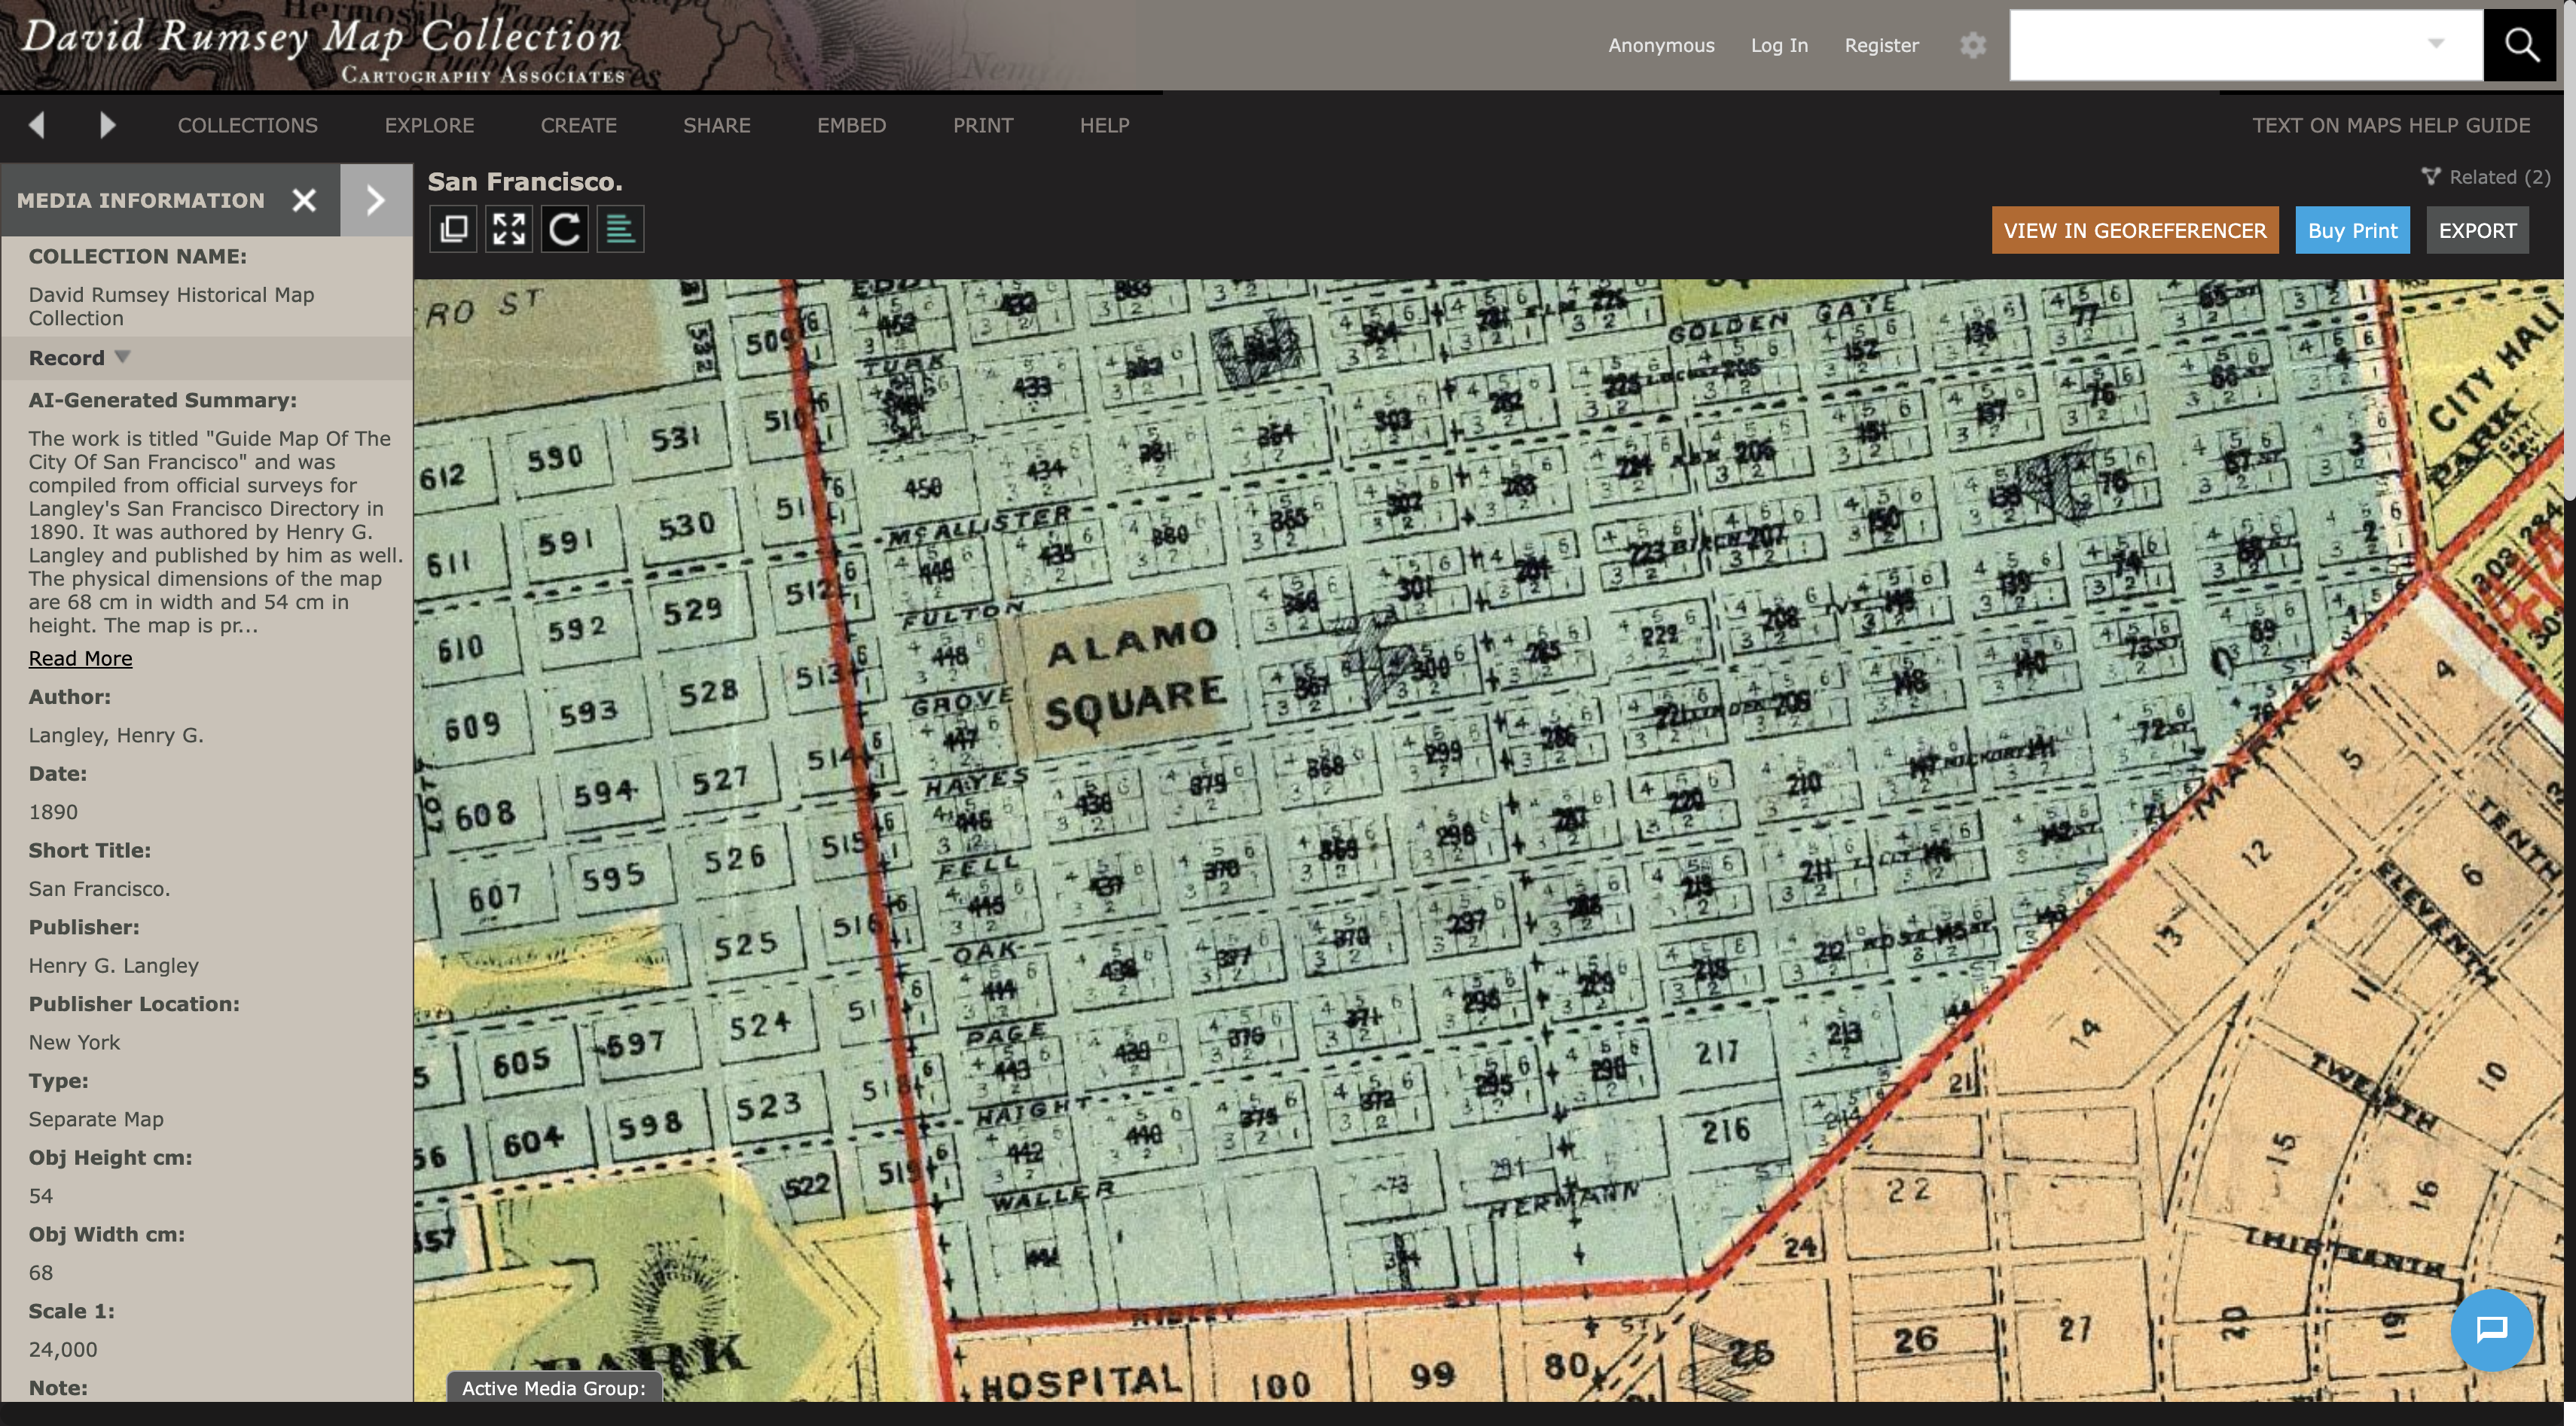Rotate the map with the refresh icon
Screen dimensions: 2576x1426
pos(565,230)
